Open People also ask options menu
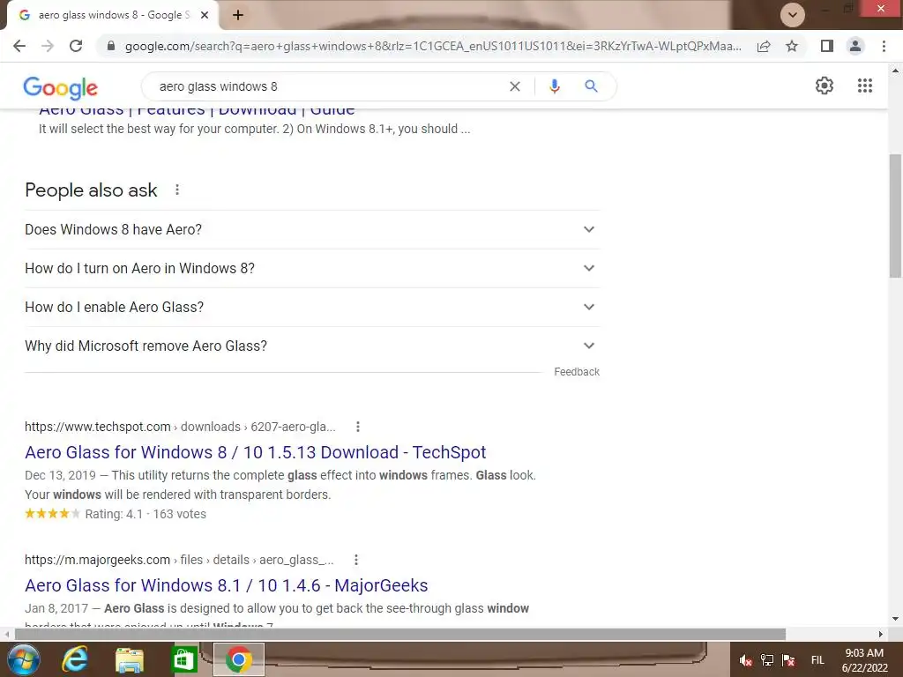Viewport: 903px width, 677px height. tap(177, 190)
